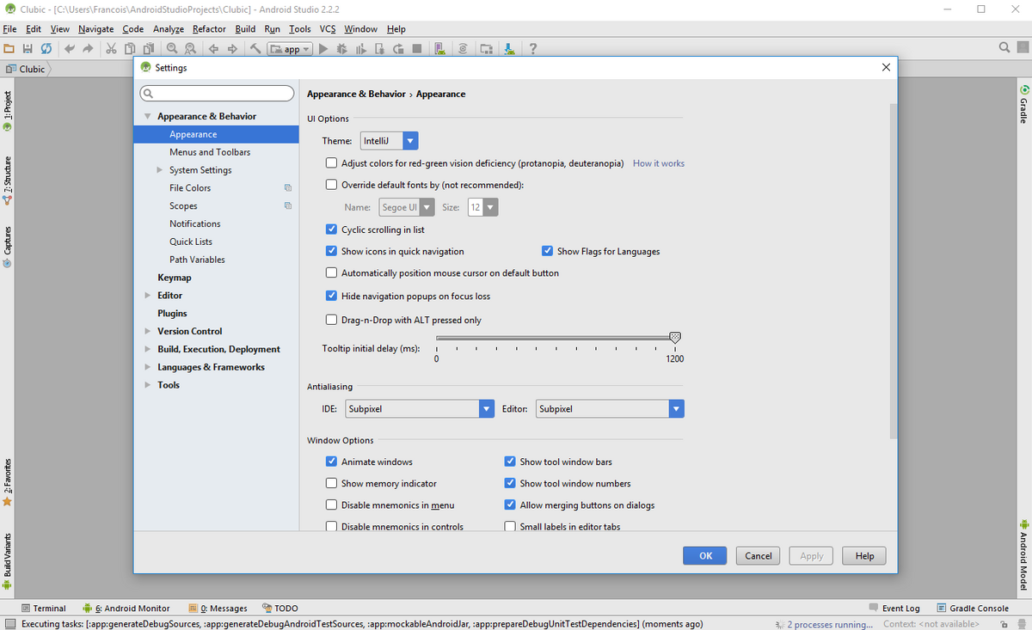Click the settings search field
The height and width of the screenshot is (630, 1032).
[217, 93]
